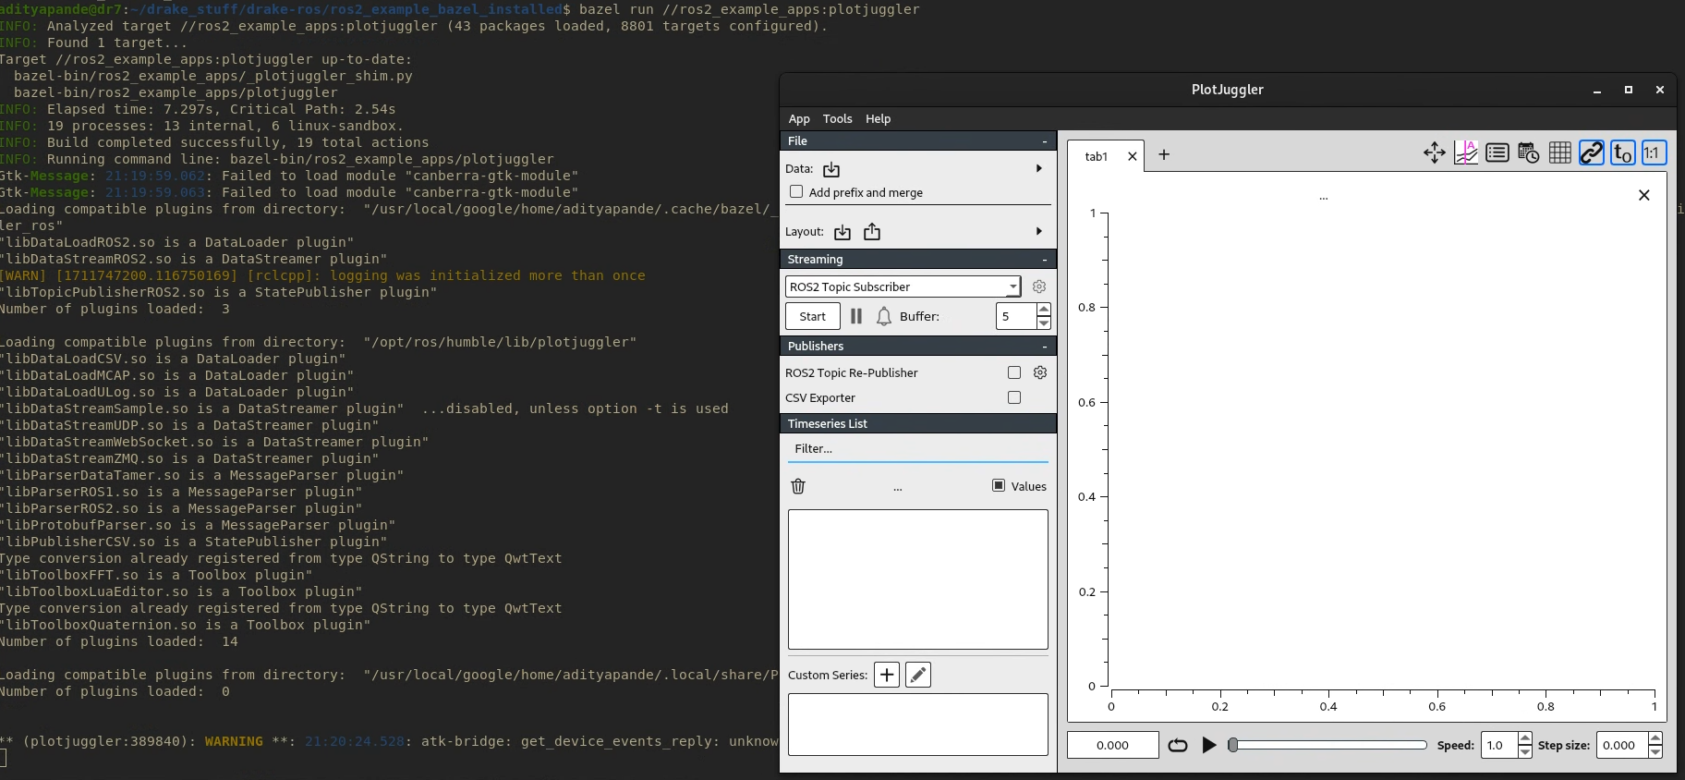Enable ROS2 Topic Re-Publisher checkbox
The height and width of the screenshot is (780, 1685).
tap(1014, 372)
